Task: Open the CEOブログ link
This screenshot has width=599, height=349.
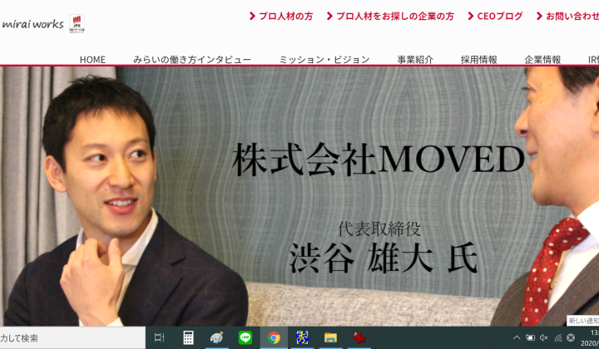Action: pyautogui.click(x=496, y=16)
